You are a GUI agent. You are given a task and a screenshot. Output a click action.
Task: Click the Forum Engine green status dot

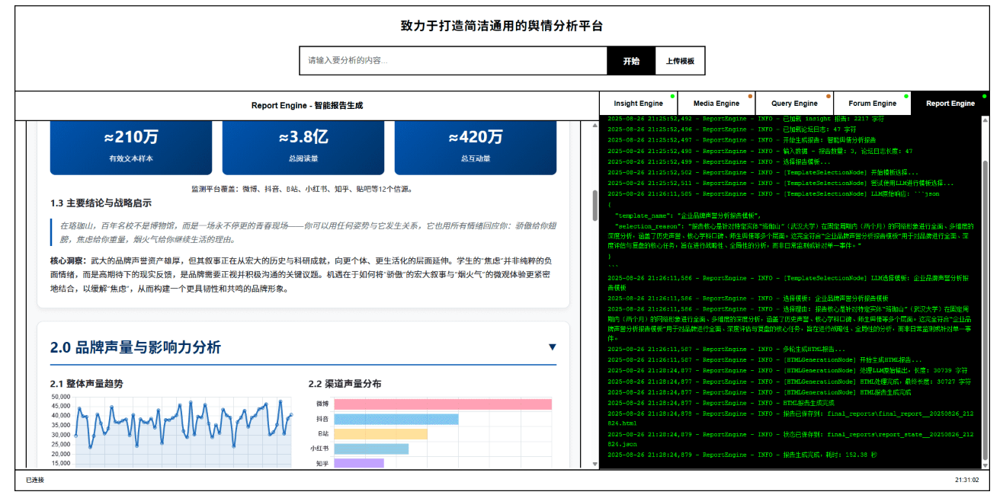point(906,96)
